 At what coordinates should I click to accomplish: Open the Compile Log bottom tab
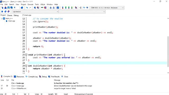(32, 77)
